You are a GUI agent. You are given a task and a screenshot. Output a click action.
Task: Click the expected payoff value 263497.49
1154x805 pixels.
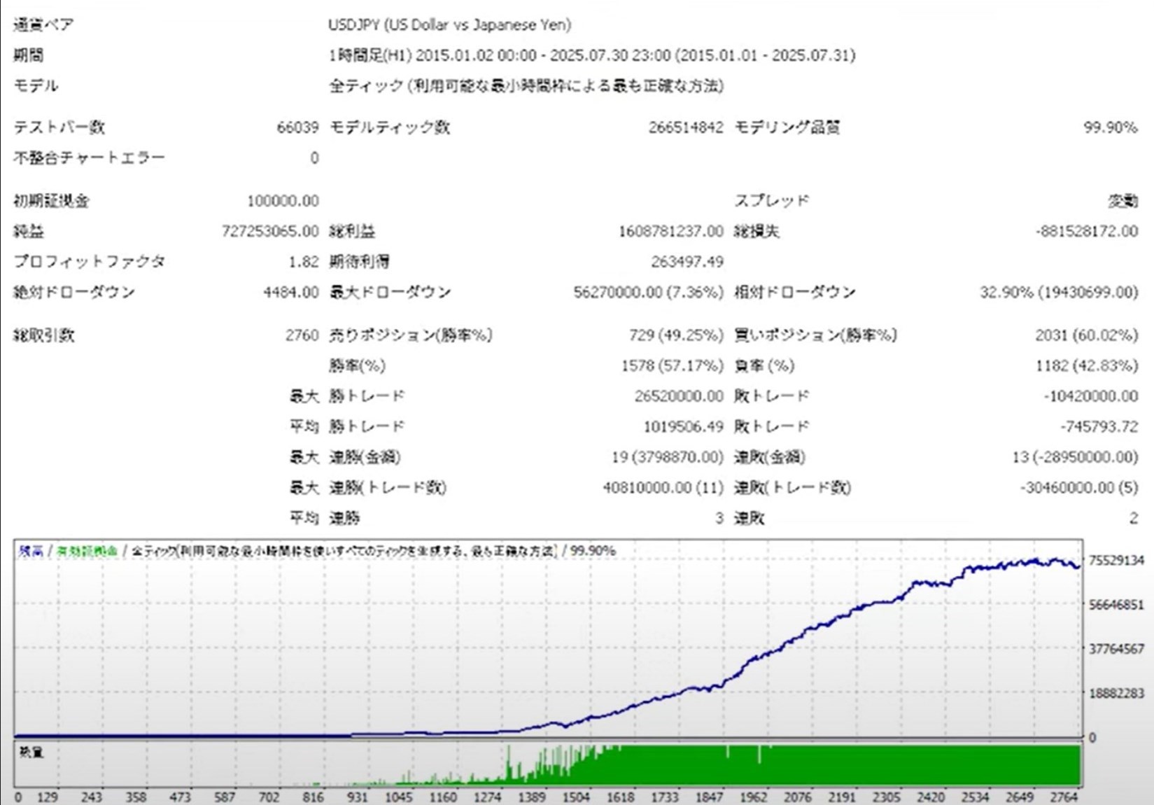(687, 262)
